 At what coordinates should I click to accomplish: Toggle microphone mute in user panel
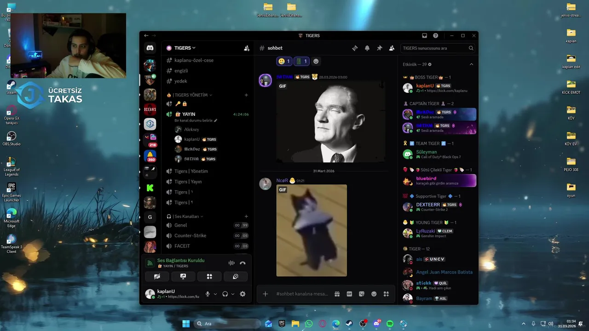208,294
